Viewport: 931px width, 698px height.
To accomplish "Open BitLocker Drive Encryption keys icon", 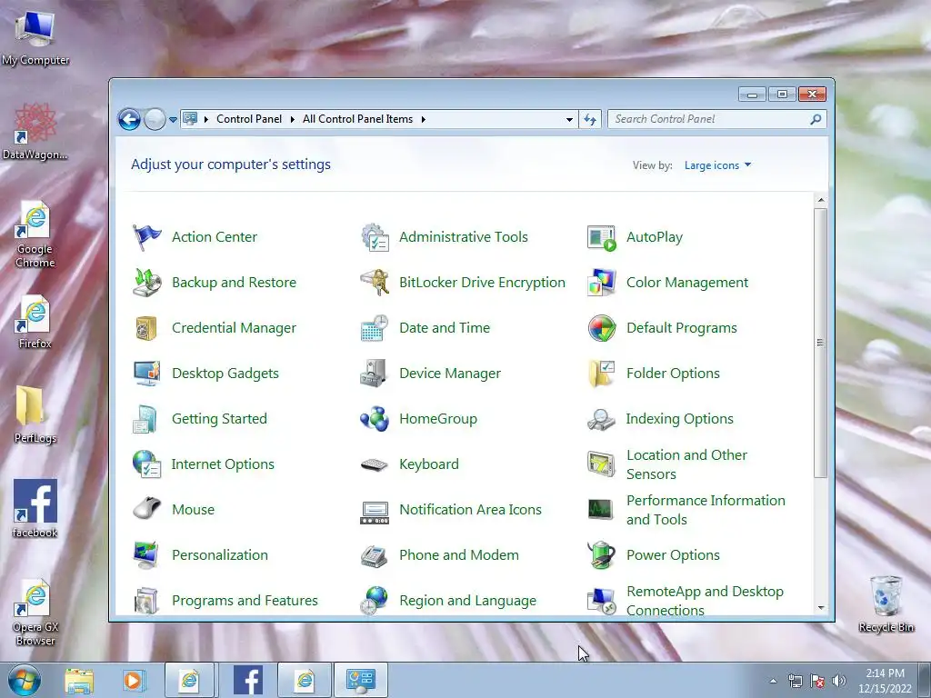I will [x=375, y=283].
